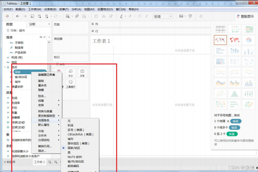This screenshot has width=258, height=172.
Task: Select the filled map chart thumbnail
Action: [234, 40]
